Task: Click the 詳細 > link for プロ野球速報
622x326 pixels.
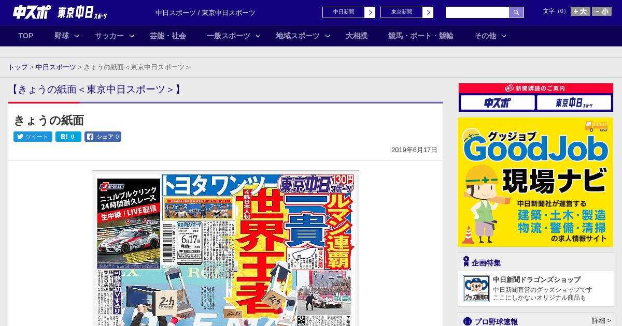Action: point(601,321)
